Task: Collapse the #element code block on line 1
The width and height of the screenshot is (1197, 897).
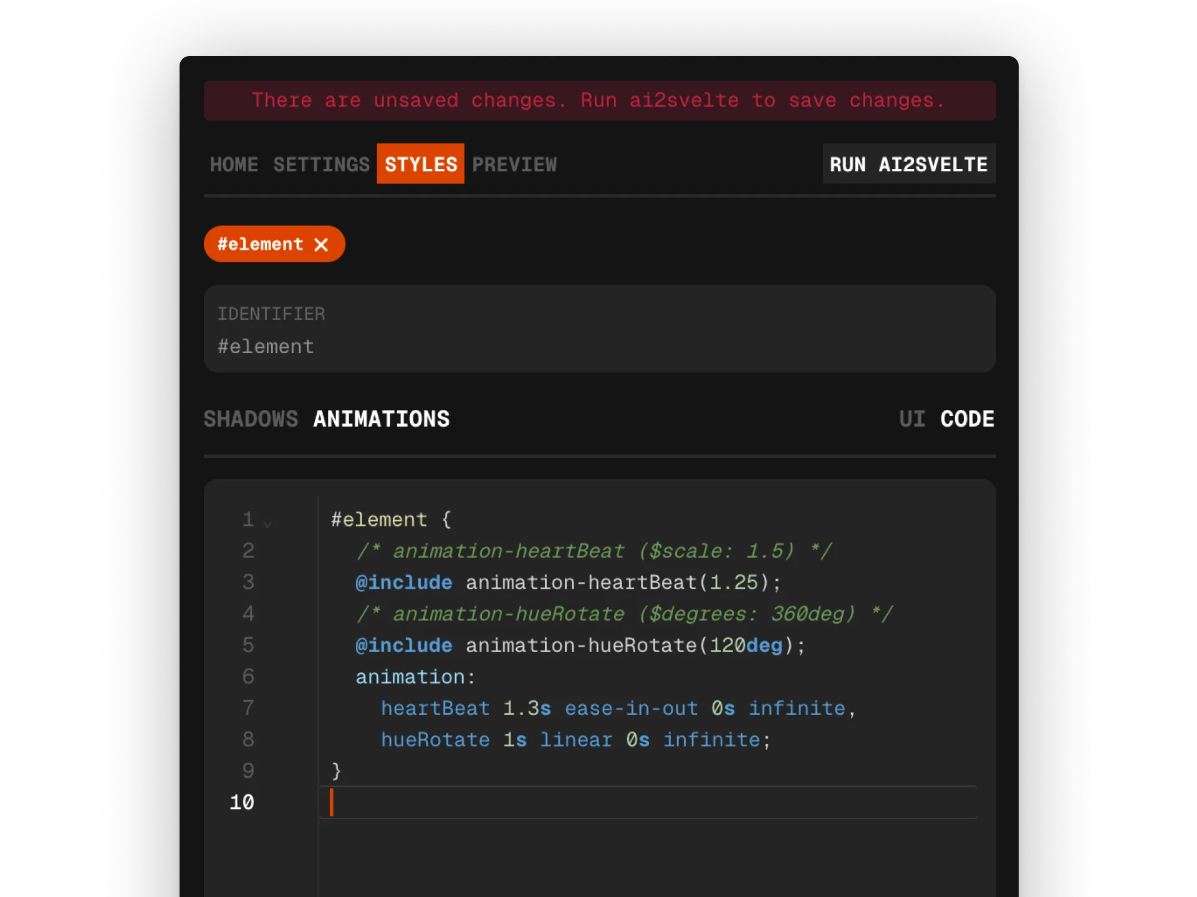Action: 267,523
